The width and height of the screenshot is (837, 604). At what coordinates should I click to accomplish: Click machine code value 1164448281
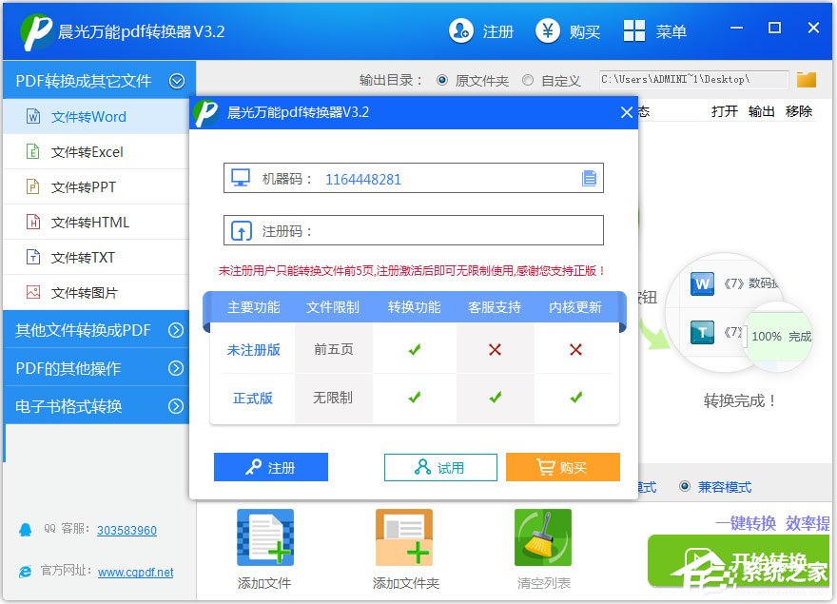point(363,179)
